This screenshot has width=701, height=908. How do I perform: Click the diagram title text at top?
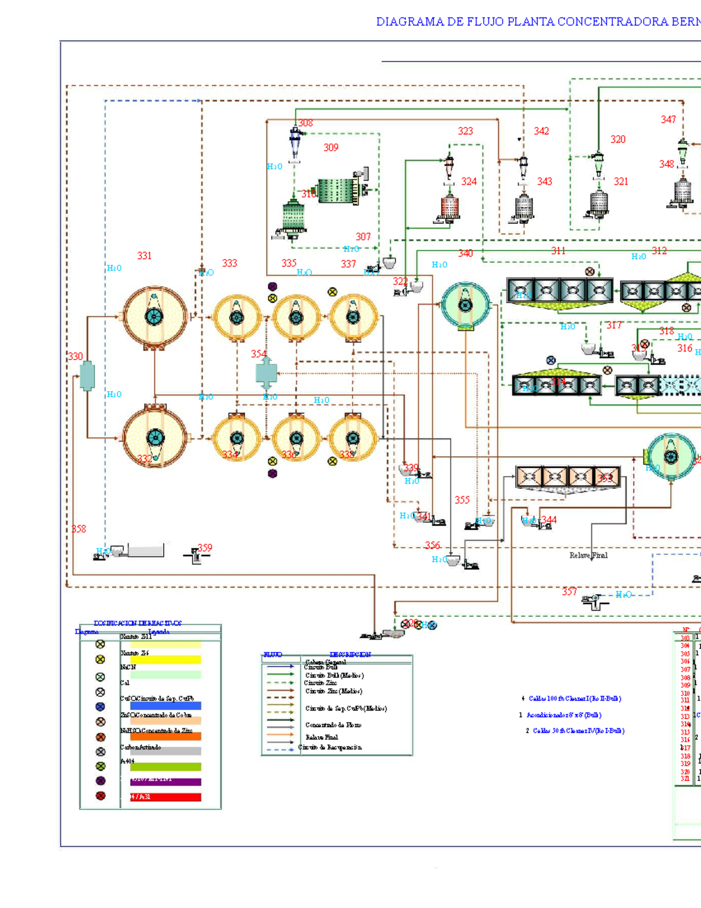[538, 22]
